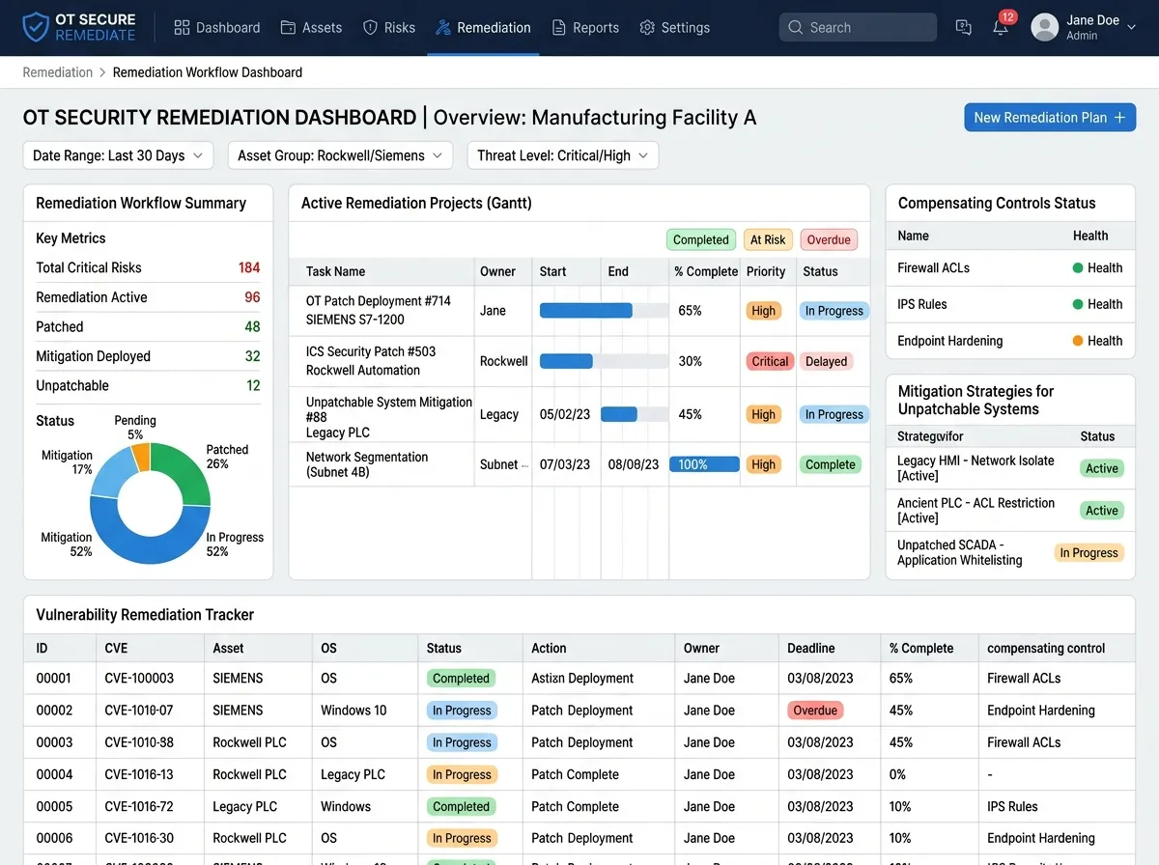Screen dimensions: 1159x865
Task: Expand the Jane Doe account menu arrow
Action: [1132, 28]
